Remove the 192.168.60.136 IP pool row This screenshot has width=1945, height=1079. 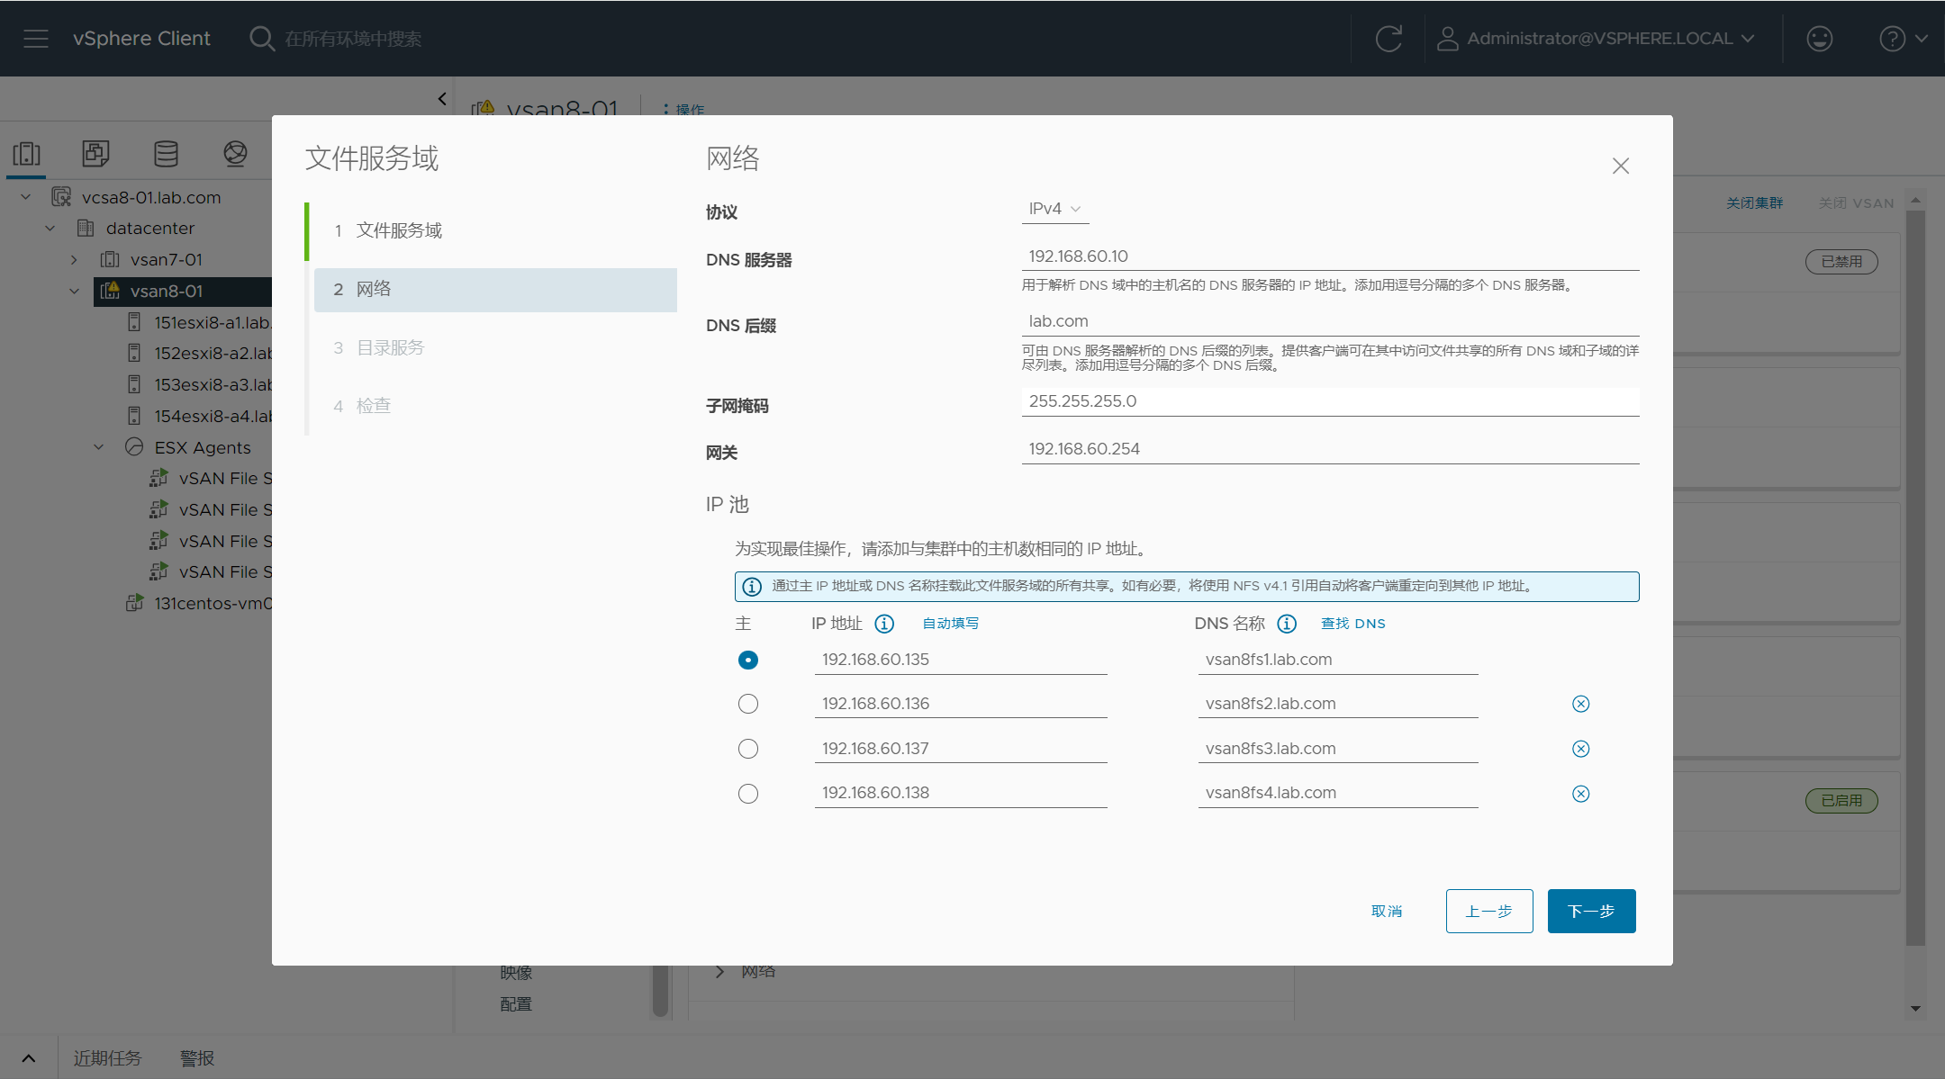1580,704
